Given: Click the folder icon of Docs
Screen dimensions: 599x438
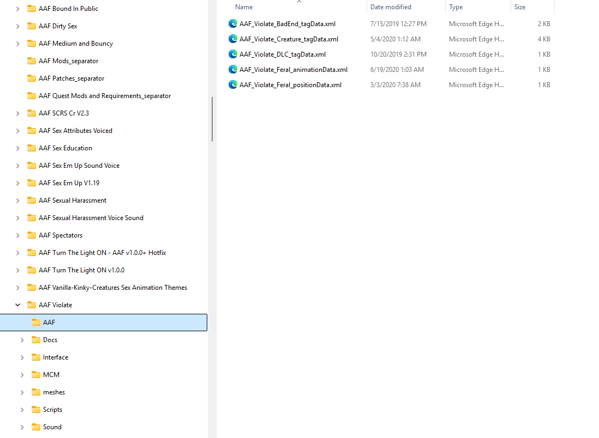Looking at the screenshot, I should coord(36,339).
